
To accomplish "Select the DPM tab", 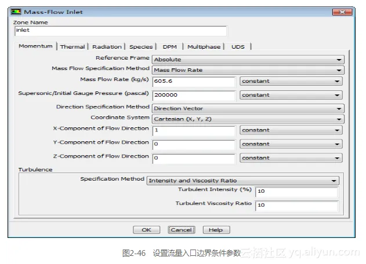I will (x=170, y=46).
